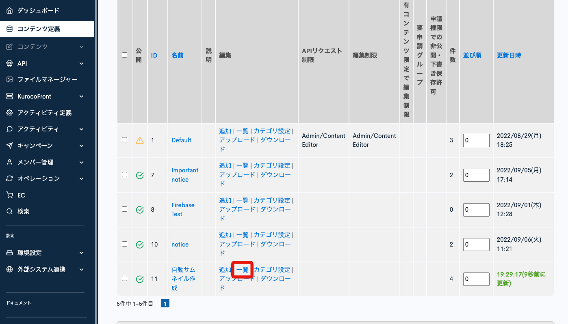Viewport: 568px width, 324px height.
Task: Click the refresh icon for オペレーション
Action: tap(10, 178)
